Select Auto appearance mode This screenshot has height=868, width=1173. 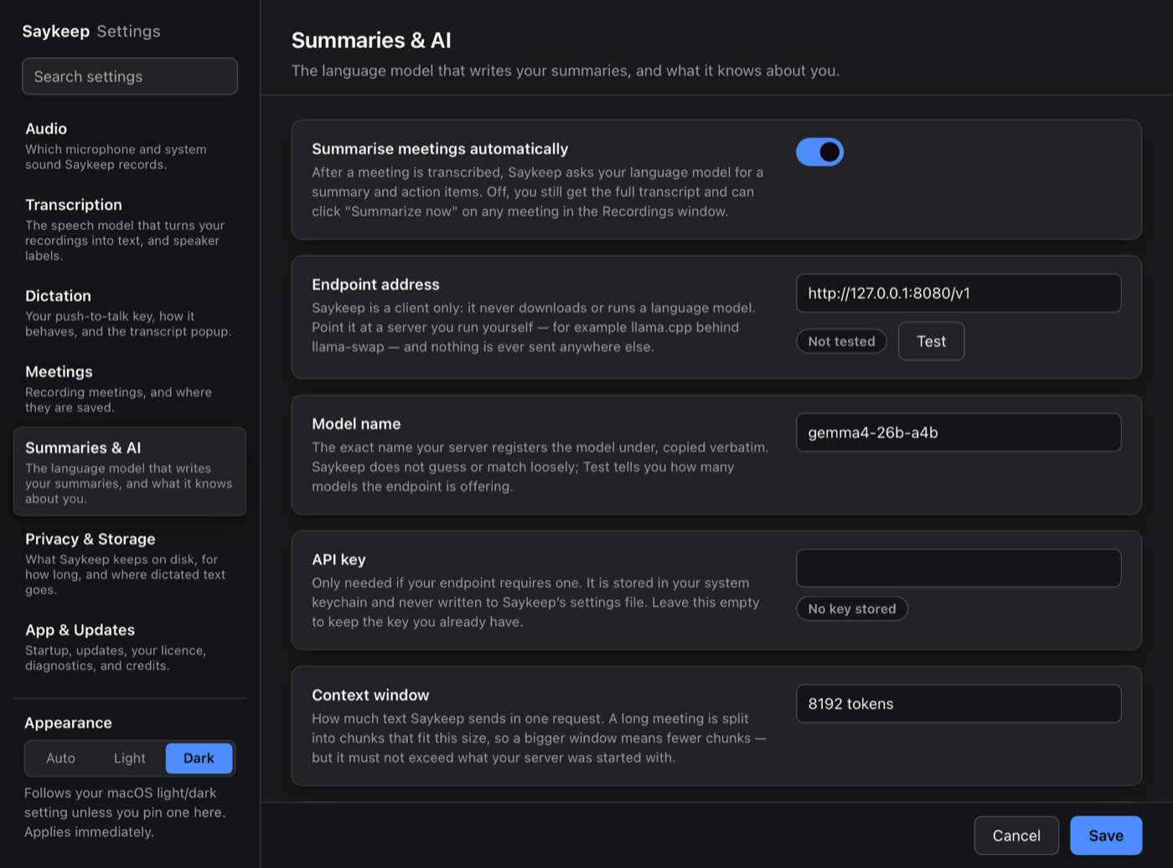(x=60, y=758)
